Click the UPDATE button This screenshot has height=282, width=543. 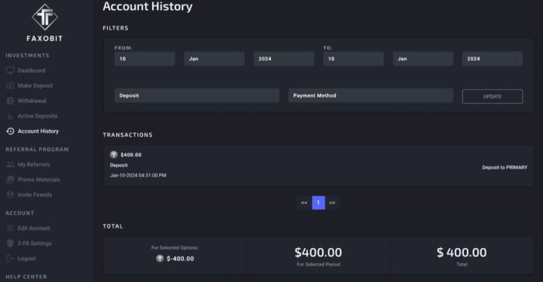493,97
